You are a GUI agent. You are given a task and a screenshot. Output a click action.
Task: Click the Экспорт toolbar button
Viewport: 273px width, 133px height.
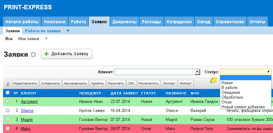click(169, 83)
